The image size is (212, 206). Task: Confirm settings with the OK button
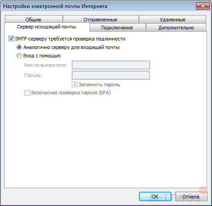point(155,197)
